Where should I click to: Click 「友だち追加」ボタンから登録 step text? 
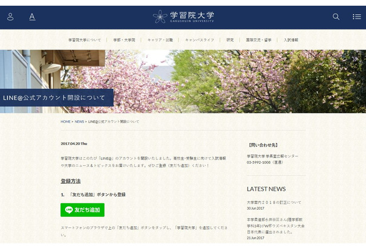pos(97,195)
